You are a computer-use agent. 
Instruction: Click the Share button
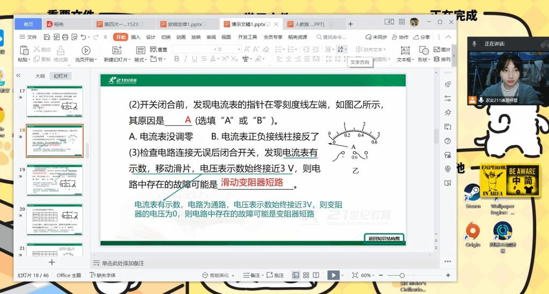421,37
